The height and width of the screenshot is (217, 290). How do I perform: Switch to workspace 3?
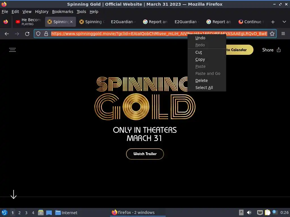(x=26, y=213)
